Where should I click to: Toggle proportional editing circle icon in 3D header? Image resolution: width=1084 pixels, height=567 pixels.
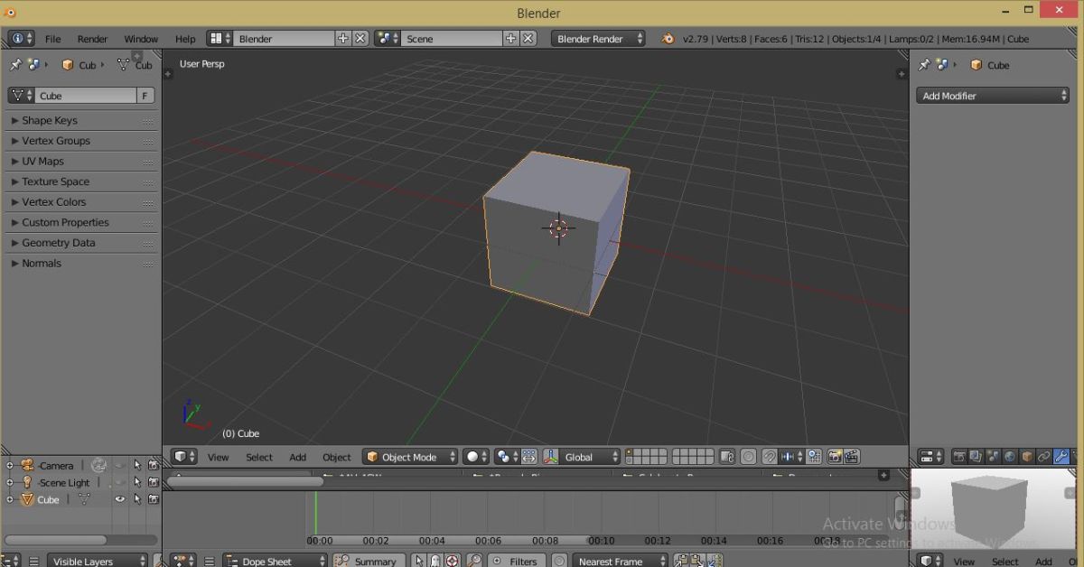(749, 457)
